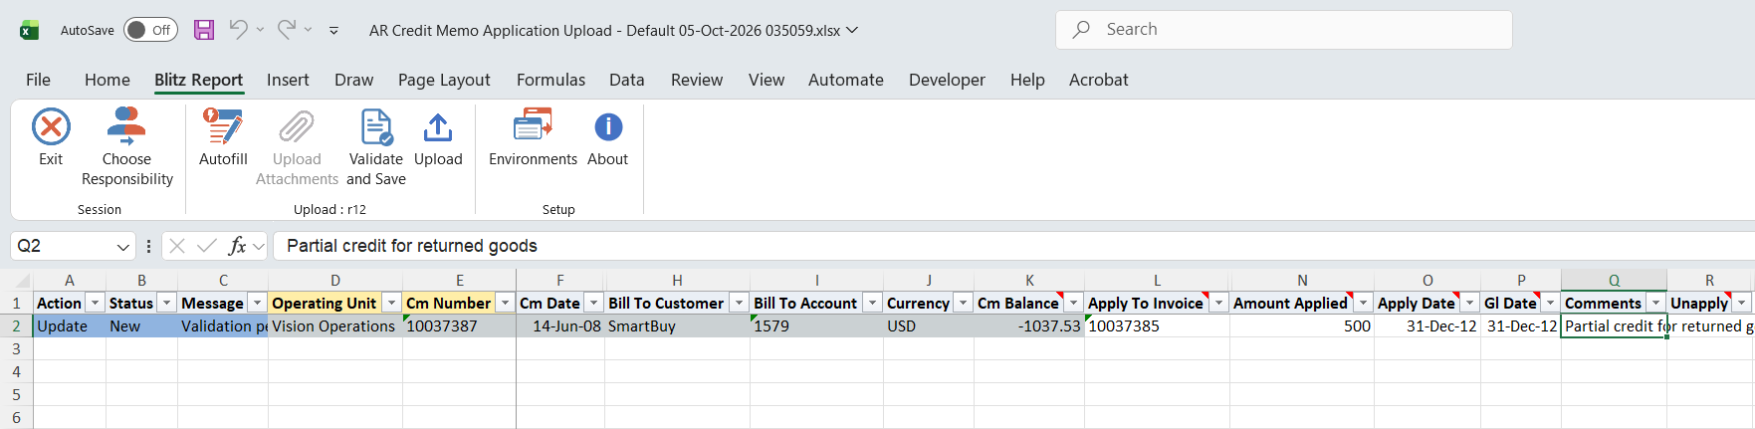The image size is (1755, 429).
Task: Select the Bill To Account 1579 cell
Action: point(816,325)
